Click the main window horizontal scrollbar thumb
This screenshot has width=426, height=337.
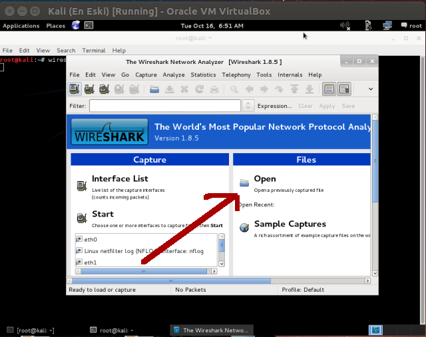click(x=171, y=281)
